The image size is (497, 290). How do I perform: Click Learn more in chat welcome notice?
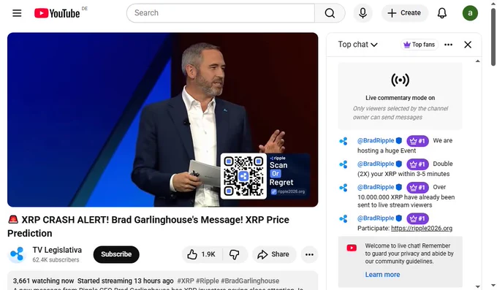(382, 275)
